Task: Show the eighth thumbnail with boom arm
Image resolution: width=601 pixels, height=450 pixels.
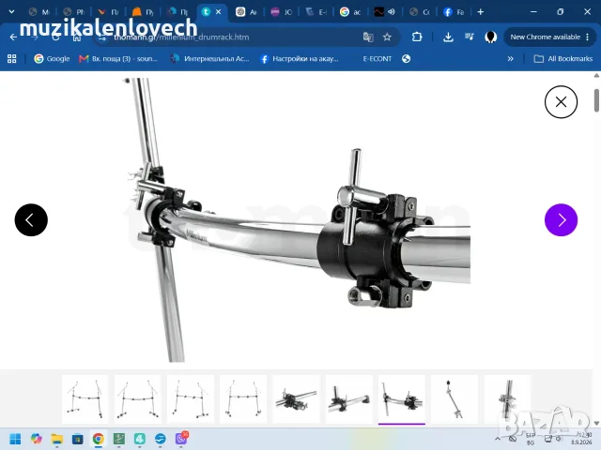Action: tap(455, 398)
